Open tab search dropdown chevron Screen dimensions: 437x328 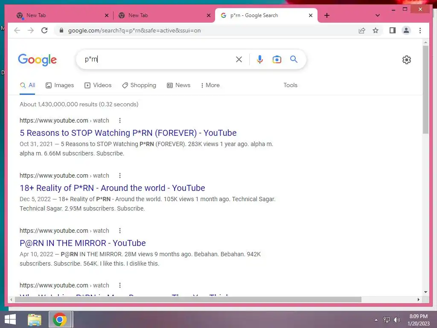(x=378, y=15)
